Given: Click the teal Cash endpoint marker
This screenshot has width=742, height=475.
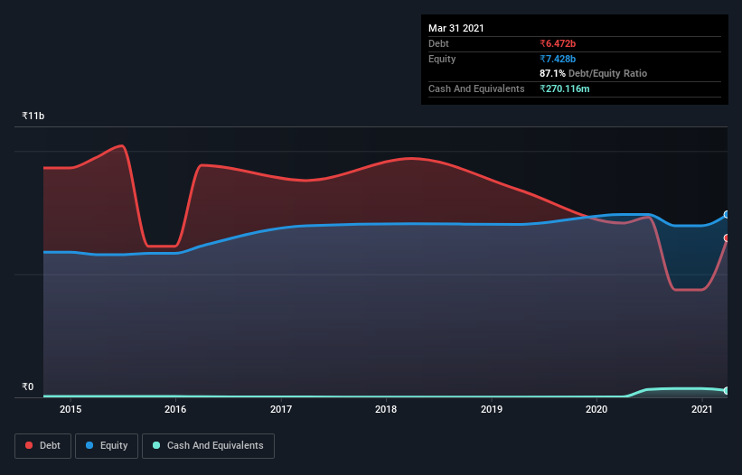Looking at the screenshot, I should (727, 390).
